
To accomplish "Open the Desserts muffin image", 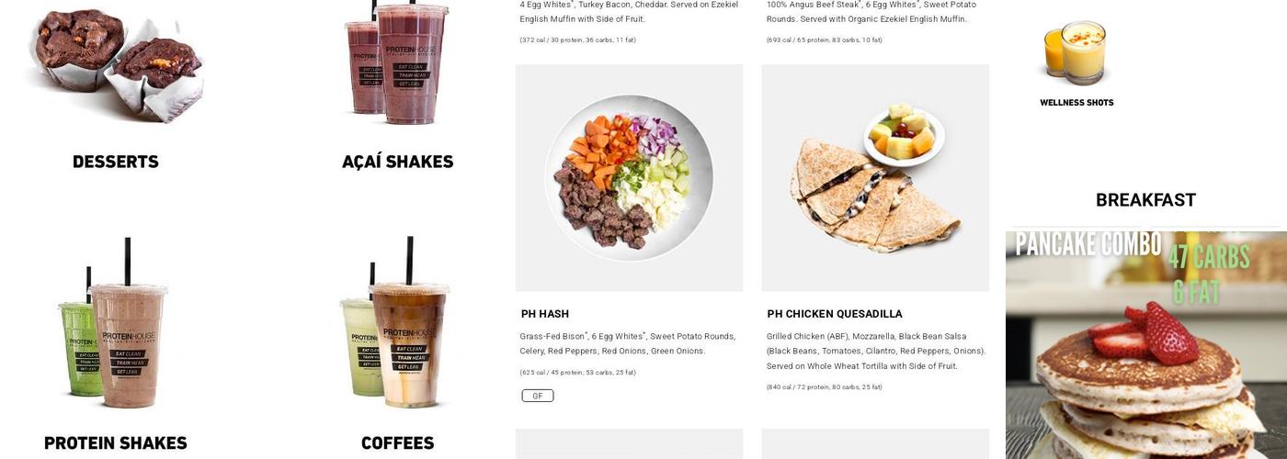I will click(115, 62).
